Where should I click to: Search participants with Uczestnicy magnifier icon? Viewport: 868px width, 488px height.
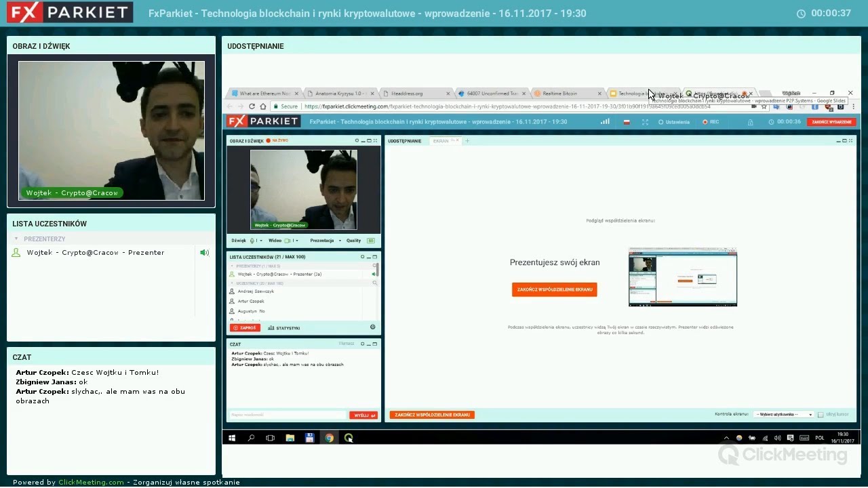pyautogui.click(x=375, y=283)
